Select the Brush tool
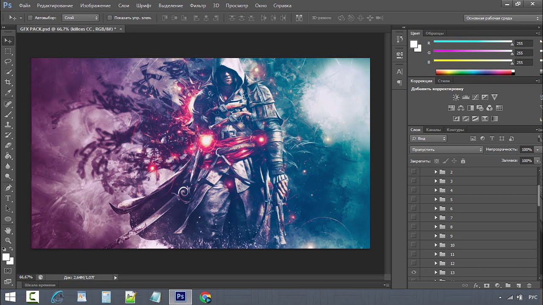The width and height of the screenshot is (543, 305). [8, 115]
